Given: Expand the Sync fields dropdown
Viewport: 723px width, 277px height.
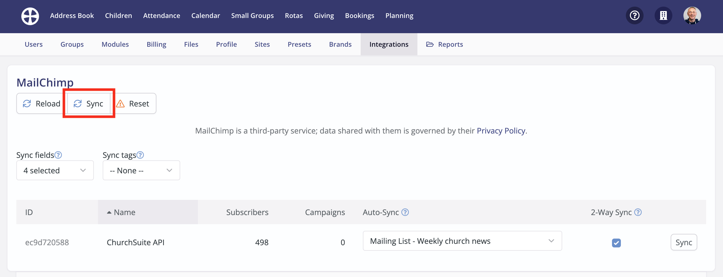Looking at the screenshot, I should pos(55,171).
